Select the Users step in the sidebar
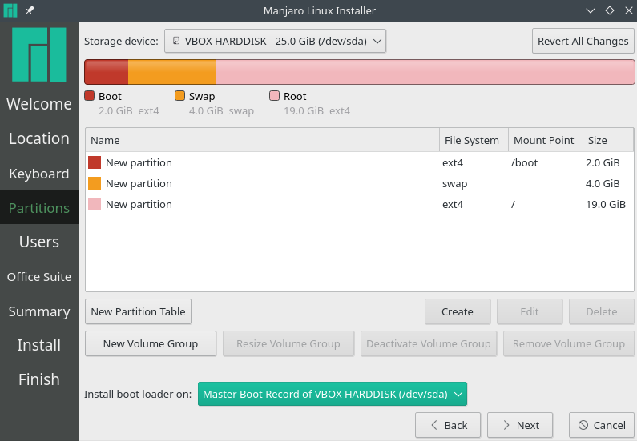Image resolution: width=637 pixels, height=441 pixels. click(39, 242)
